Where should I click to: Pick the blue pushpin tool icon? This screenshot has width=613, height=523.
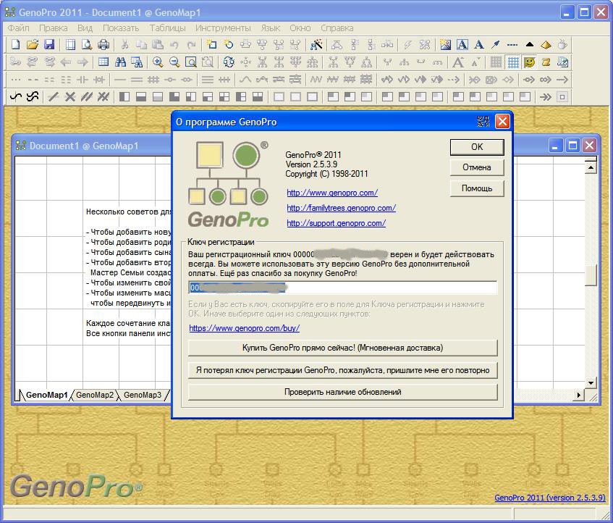click(496, 45)
